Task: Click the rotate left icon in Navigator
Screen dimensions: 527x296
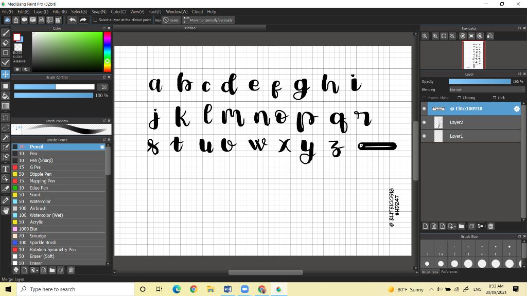Action: click(463, 36)
